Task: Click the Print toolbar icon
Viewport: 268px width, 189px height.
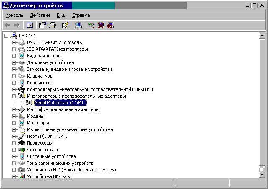Action: point(52,26)
